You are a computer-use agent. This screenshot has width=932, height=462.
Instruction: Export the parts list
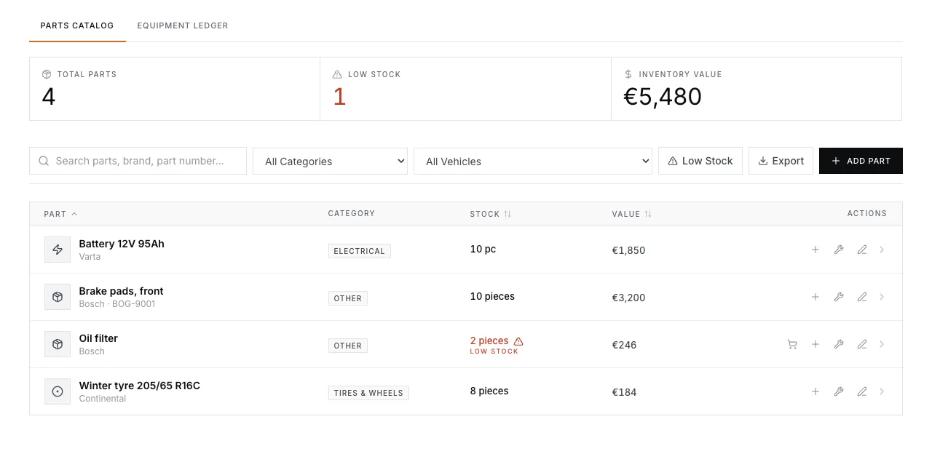point(781,161)
